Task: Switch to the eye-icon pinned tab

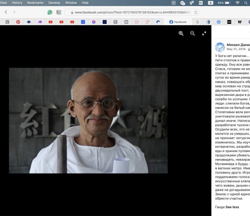Action: coord(29,22)
